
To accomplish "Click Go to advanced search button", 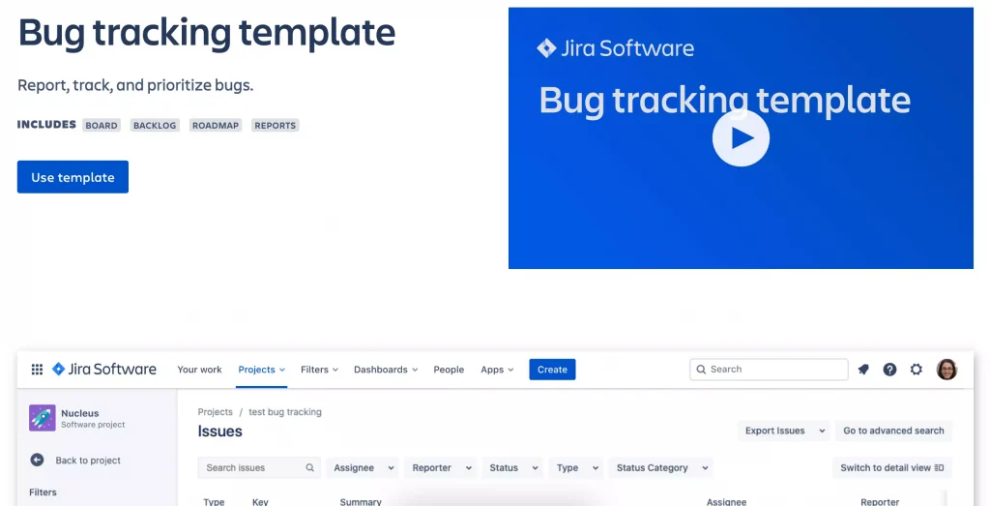I will [893, 431].
